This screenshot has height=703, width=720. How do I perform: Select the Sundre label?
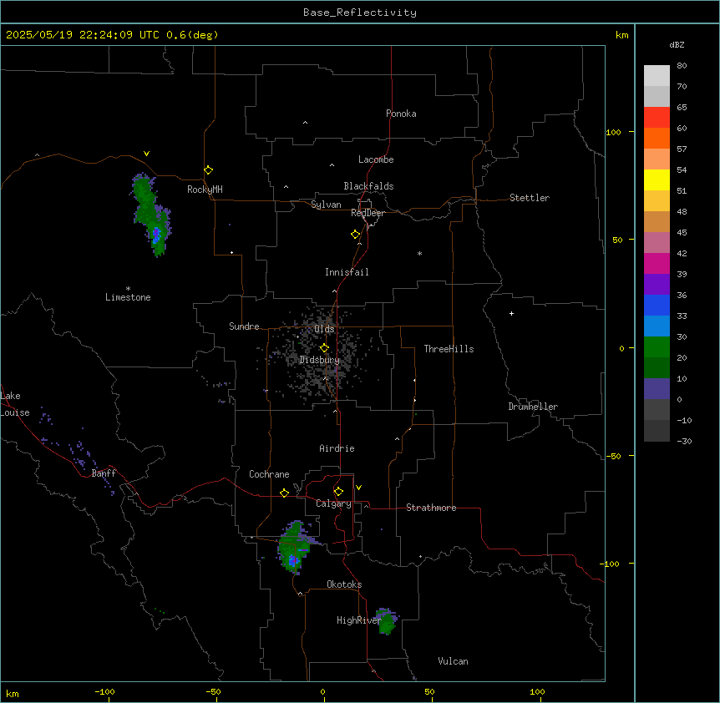point(244,326)
